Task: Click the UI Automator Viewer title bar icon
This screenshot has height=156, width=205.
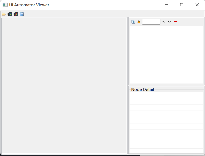Action: (5, 5)
